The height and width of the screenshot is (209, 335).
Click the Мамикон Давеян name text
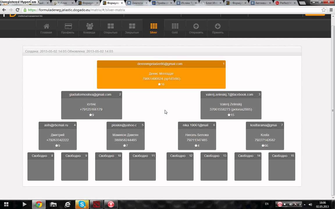(x=125, y=135)
